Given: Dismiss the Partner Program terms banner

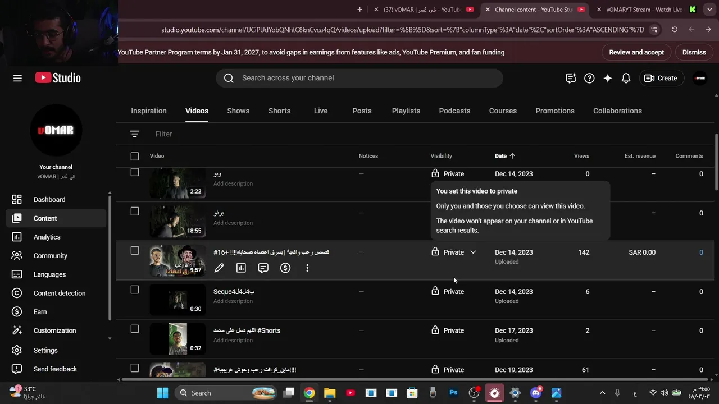Looking at the screenshot, I should click(x=694, y=52).
